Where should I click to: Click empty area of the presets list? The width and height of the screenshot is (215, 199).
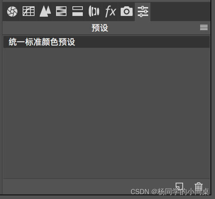coord(107,113)
